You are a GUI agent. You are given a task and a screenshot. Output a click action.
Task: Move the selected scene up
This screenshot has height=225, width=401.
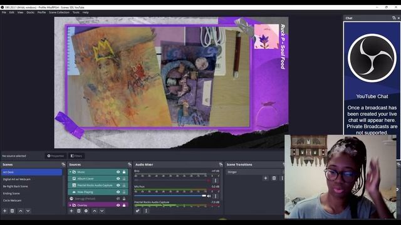(21, 211)
